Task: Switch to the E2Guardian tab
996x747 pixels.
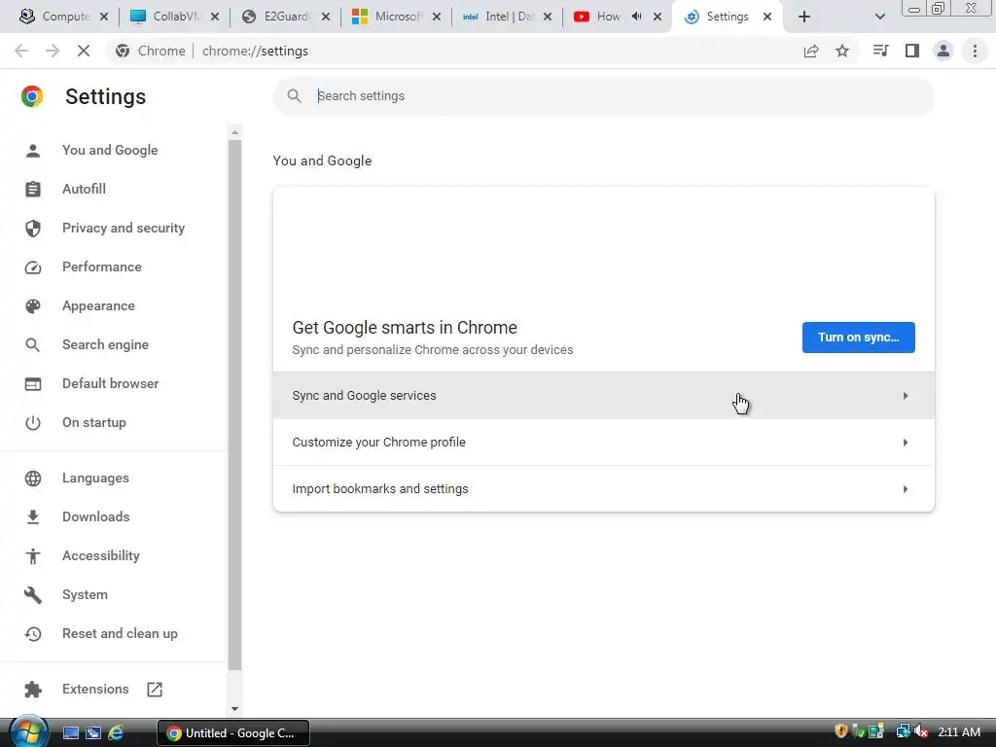Action: tap(285, 17)
